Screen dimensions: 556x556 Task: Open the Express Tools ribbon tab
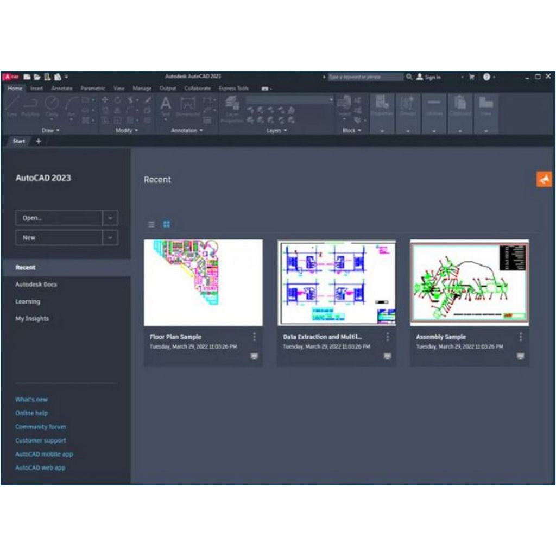click(x=233, y=89)
